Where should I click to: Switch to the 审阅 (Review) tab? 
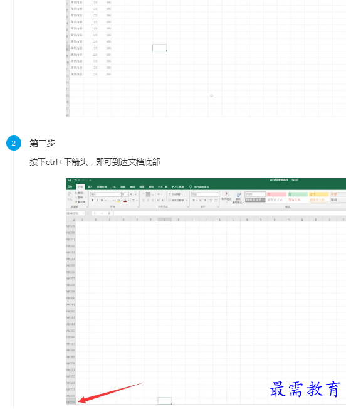click(x=132, y=187)
